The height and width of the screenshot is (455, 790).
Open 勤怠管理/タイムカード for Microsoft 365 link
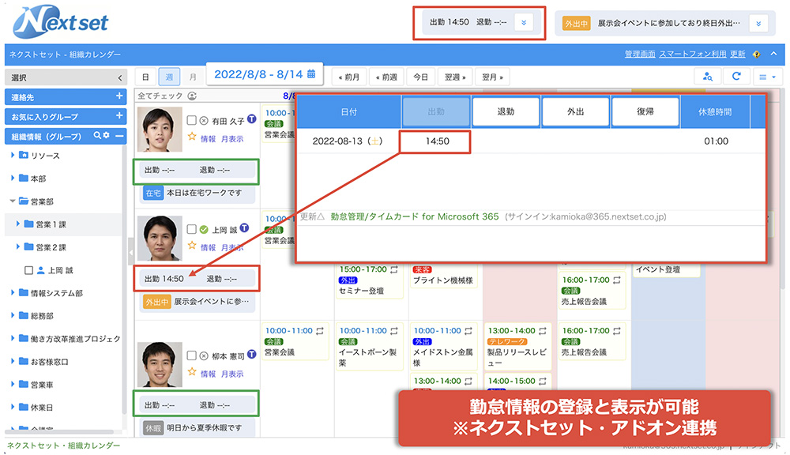click(415, 216)
